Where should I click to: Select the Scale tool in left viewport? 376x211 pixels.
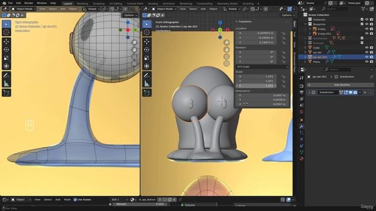tap(6, 58)
